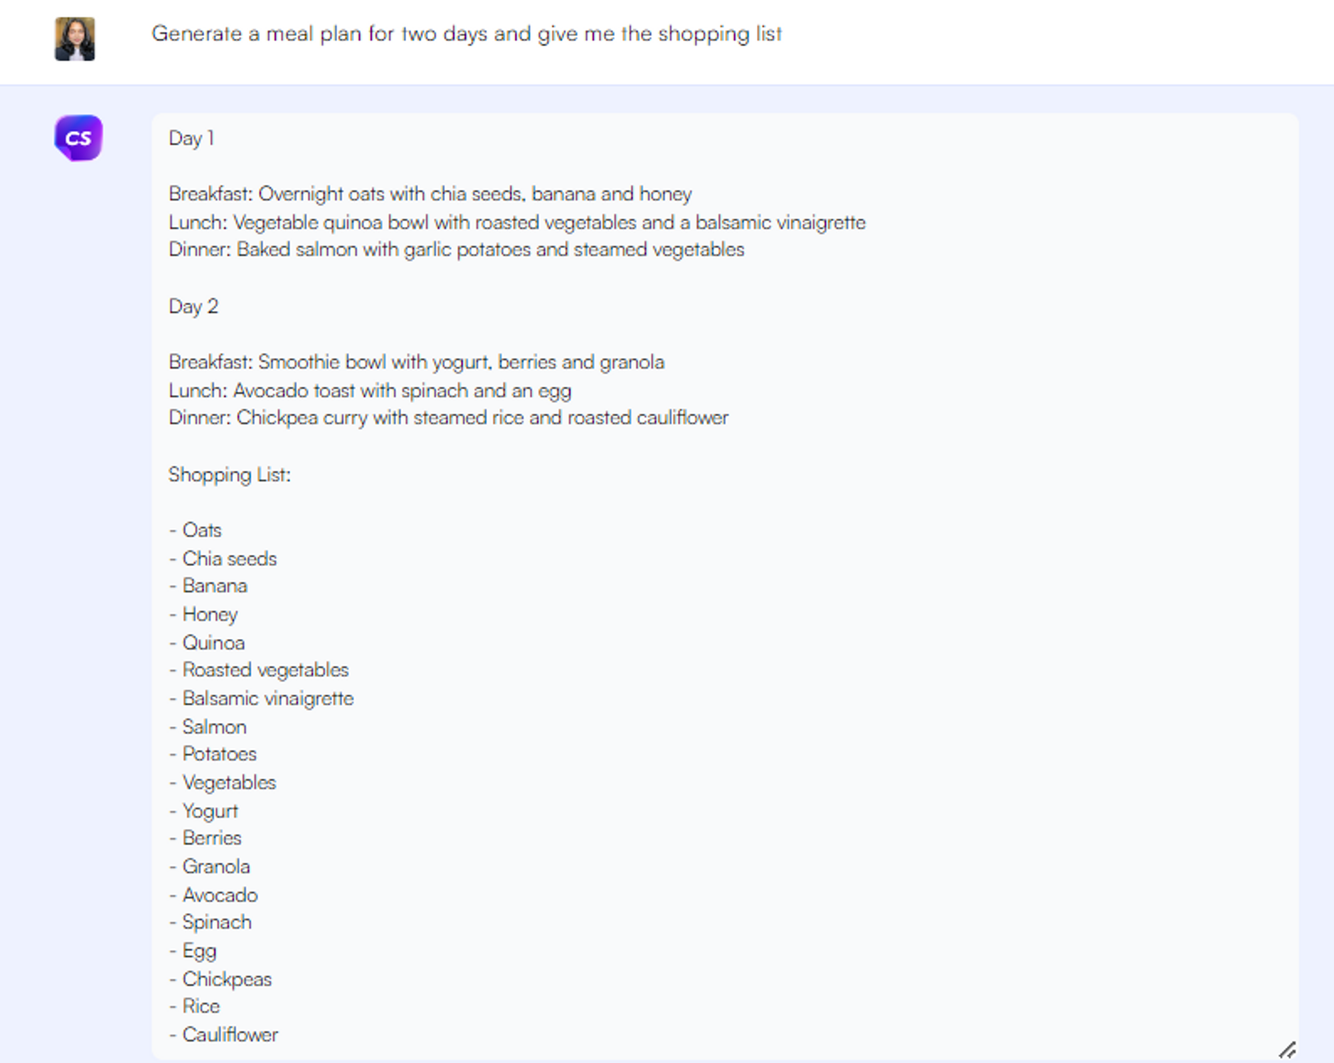Click the smoothie bowl breakfast line
This screenshot has height=1063, width=1334.
click(x=416, y=362)
